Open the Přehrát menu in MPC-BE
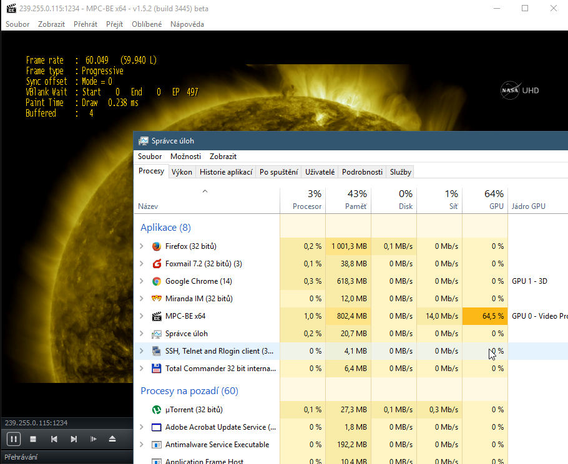Screen dimensions: 568x464 point(86,24)
